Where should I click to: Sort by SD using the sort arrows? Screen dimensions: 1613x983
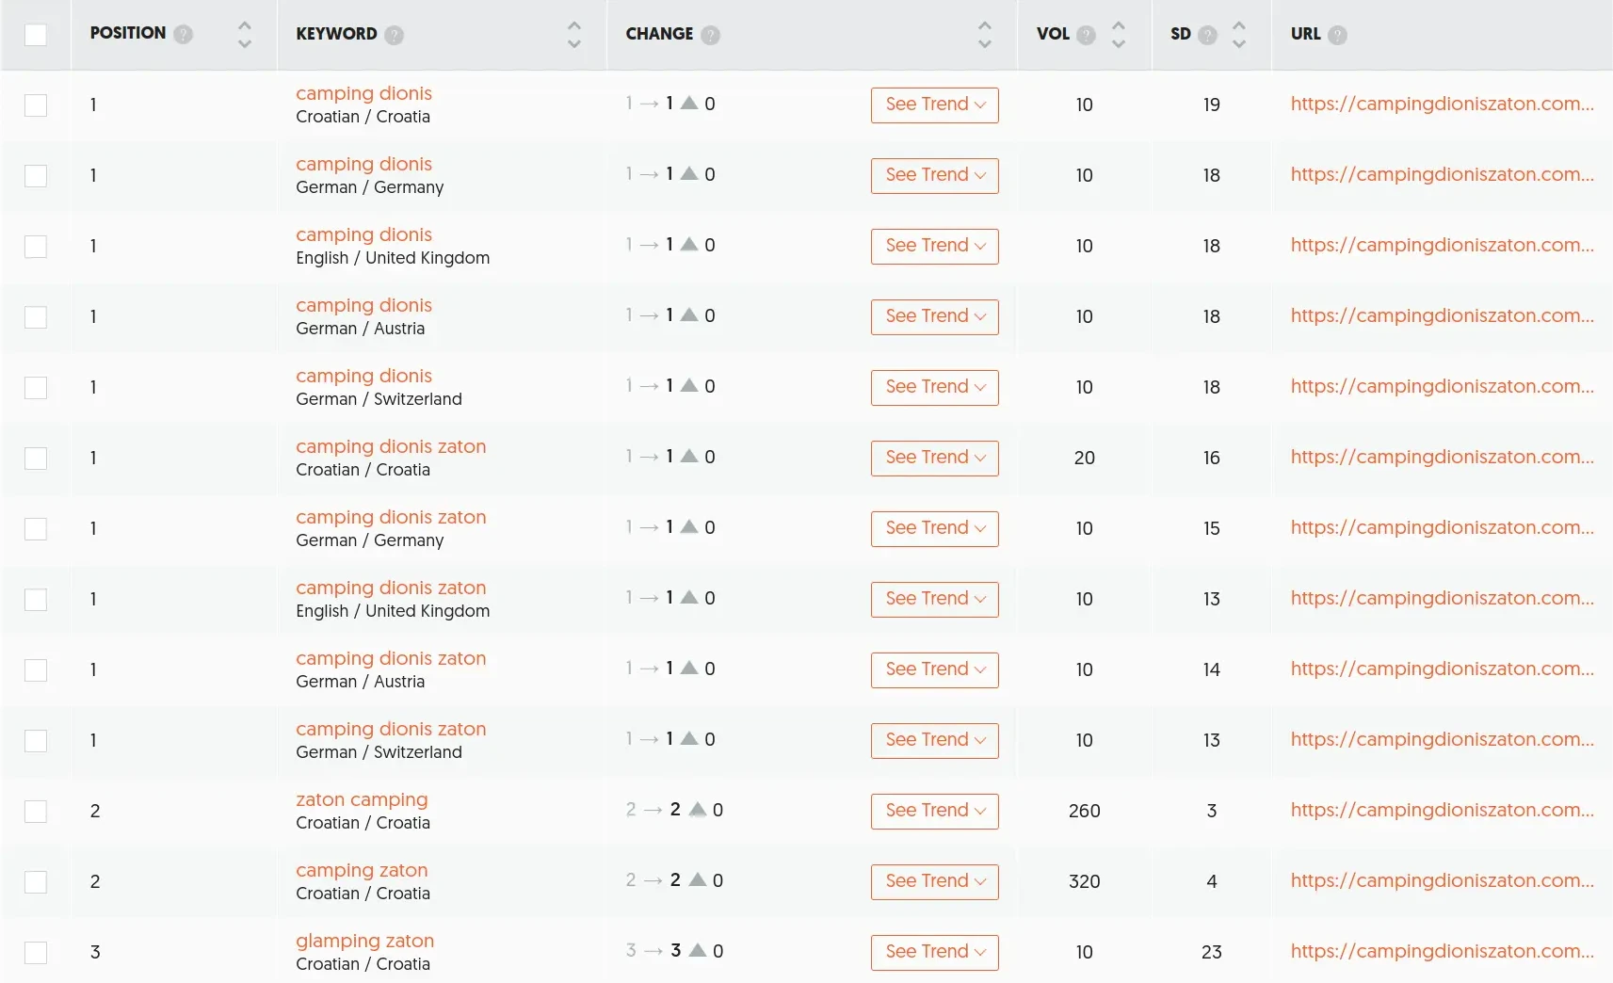click(1239, 35)
